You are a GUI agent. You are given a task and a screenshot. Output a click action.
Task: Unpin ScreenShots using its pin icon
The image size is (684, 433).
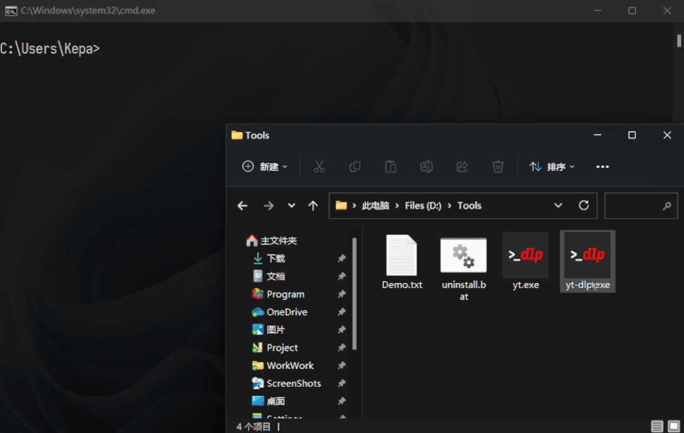coord(342,384)
